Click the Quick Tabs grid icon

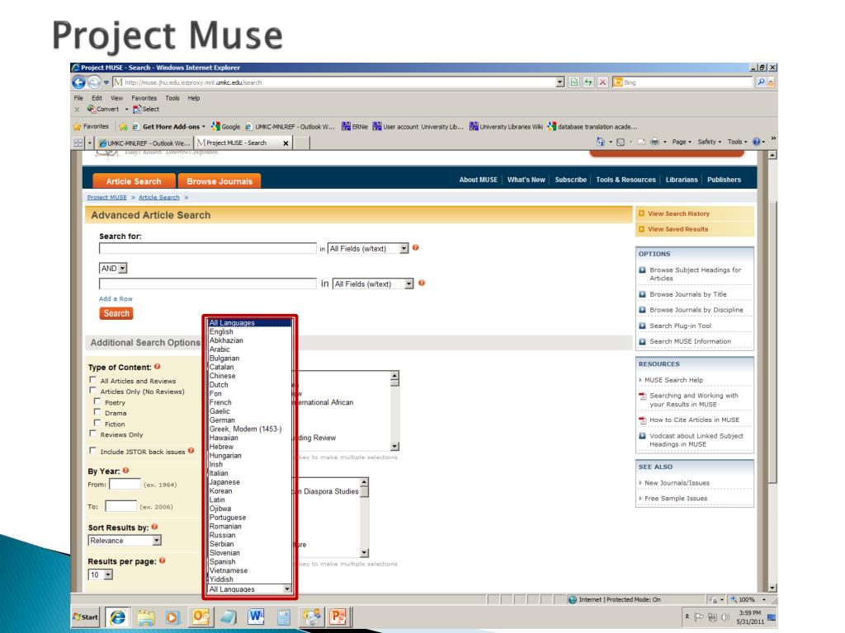coord(78,143)
